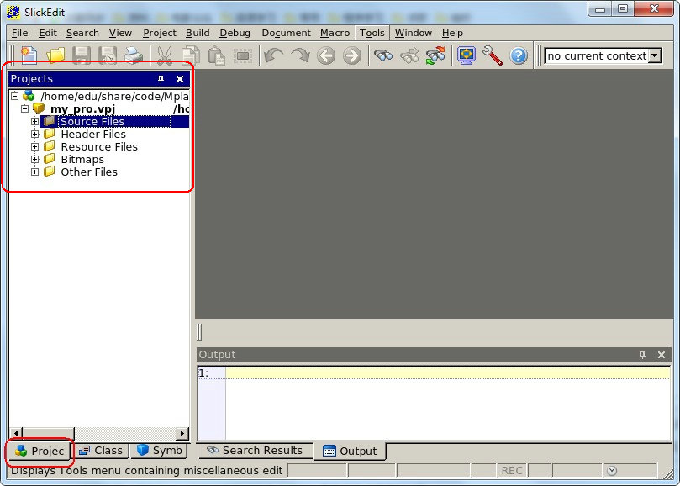Image resolution: width=680 pixels, height=486 pixels.
Task: Collapse the workspace root tree node
Action: click(x=15, y=96)
